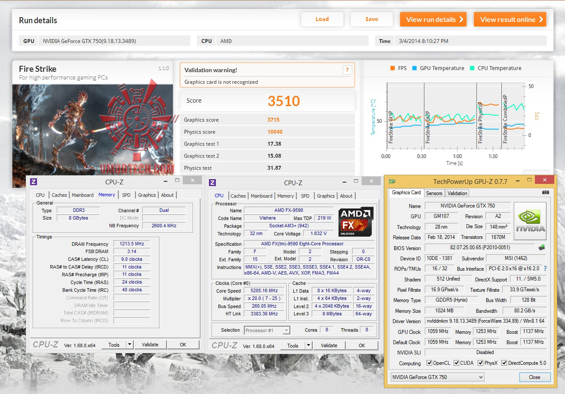Screen dimensions: 565x394
Task: Click the teal CPU Temperature legend swatch
Action: (472, 68)
